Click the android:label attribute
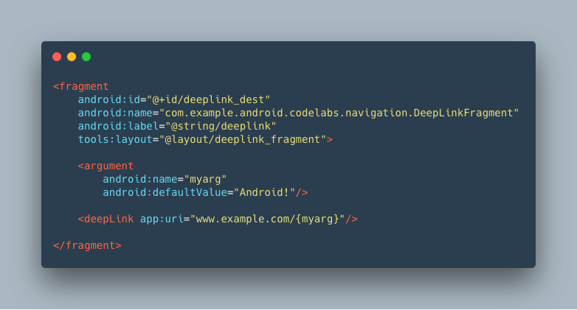577x310 pixels. click(x=118, y=127)
